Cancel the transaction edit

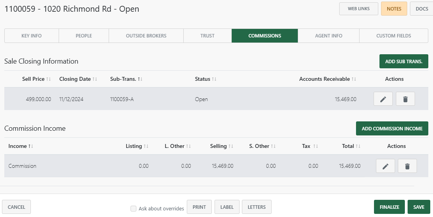coord(16,207)
